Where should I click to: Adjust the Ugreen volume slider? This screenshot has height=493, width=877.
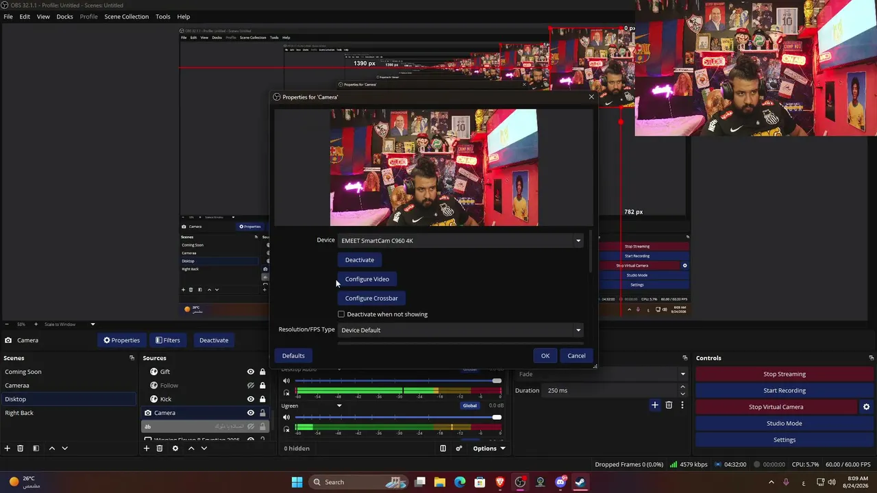point(398,417)
